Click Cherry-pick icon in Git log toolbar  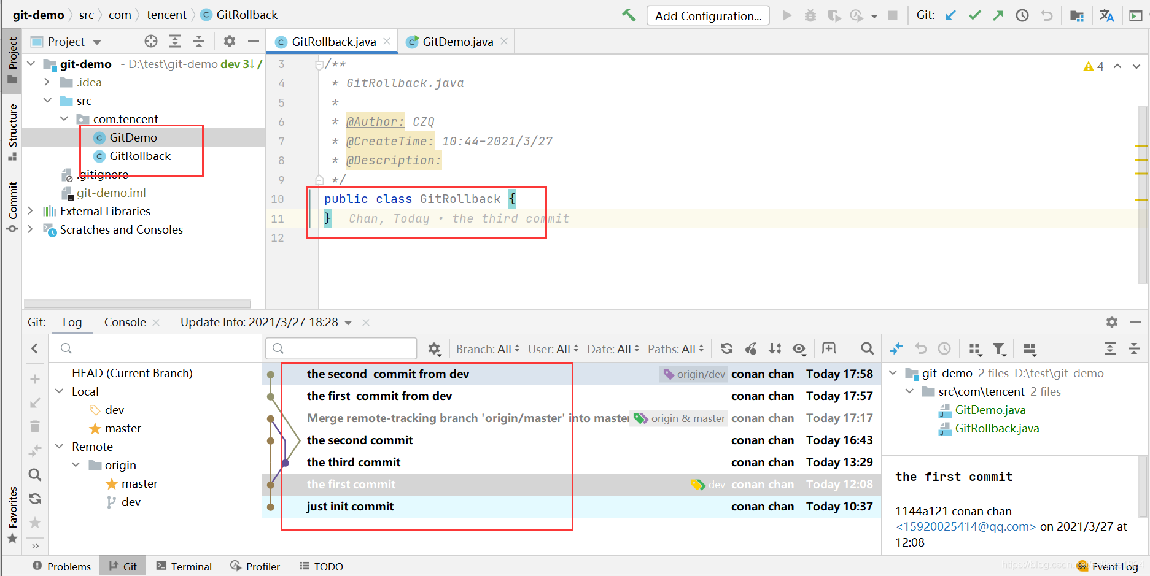(751, 348)
